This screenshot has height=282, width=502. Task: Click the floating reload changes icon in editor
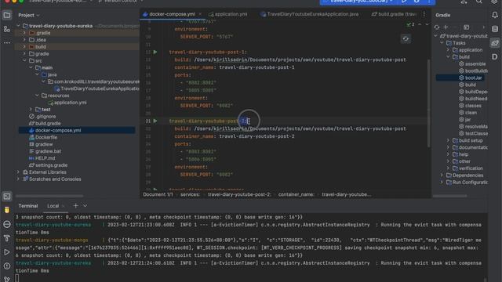pyautogui.click(x=406, y=39)
